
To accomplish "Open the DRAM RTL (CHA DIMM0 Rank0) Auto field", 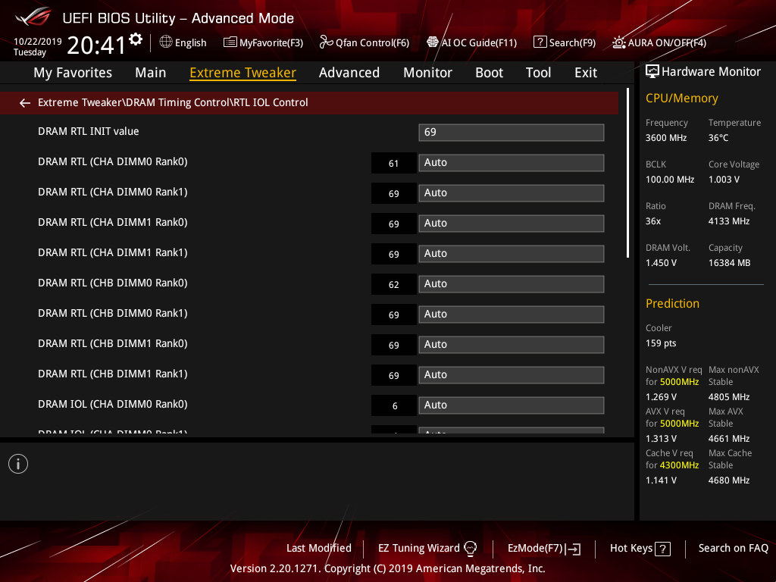I will point(512,163).
